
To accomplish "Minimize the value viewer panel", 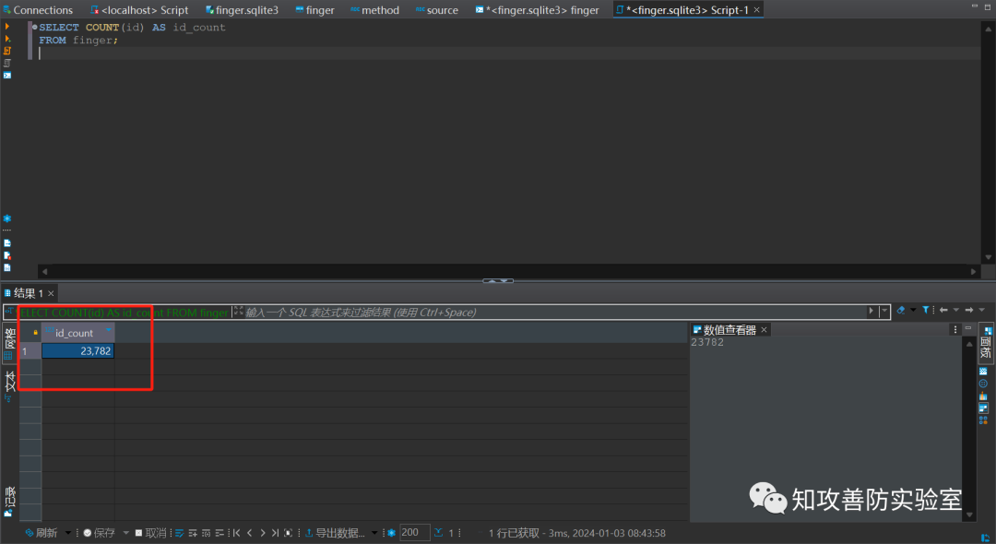I will pos(968,328).
